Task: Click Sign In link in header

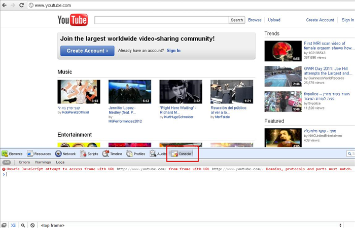Action: coord(348,20)
